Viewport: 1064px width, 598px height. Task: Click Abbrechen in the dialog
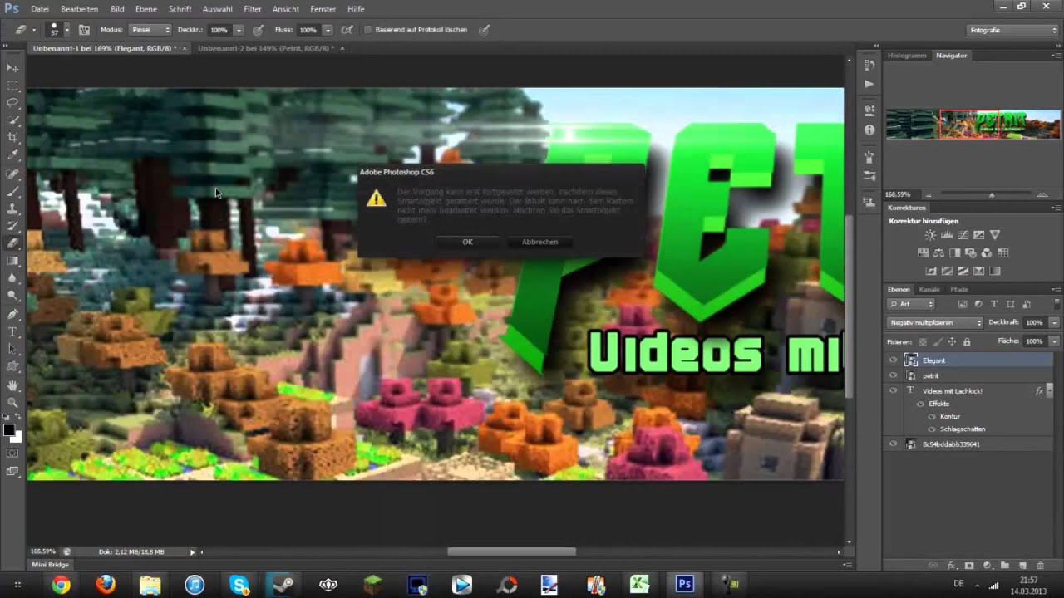click(539, 242)
